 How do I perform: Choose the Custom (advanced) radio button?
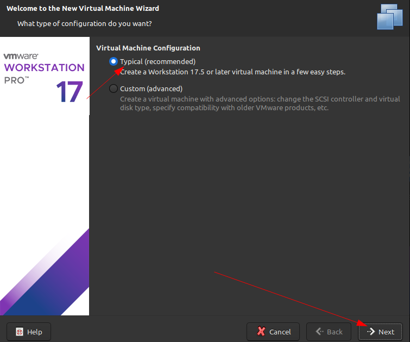113,88
